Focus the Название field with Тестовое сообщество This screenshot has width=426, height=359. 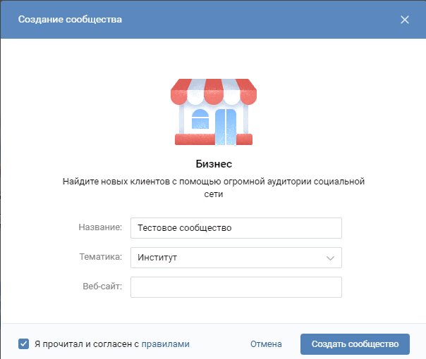[236, 228]
